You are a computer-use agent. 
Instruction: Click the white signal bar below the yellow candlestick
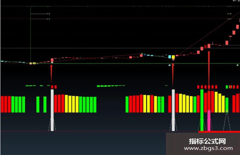coord(173,110)
